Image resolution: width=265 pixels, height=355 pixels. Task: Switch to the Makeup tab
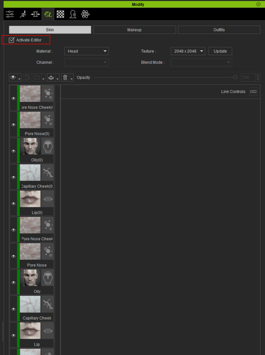pos(134,30)
